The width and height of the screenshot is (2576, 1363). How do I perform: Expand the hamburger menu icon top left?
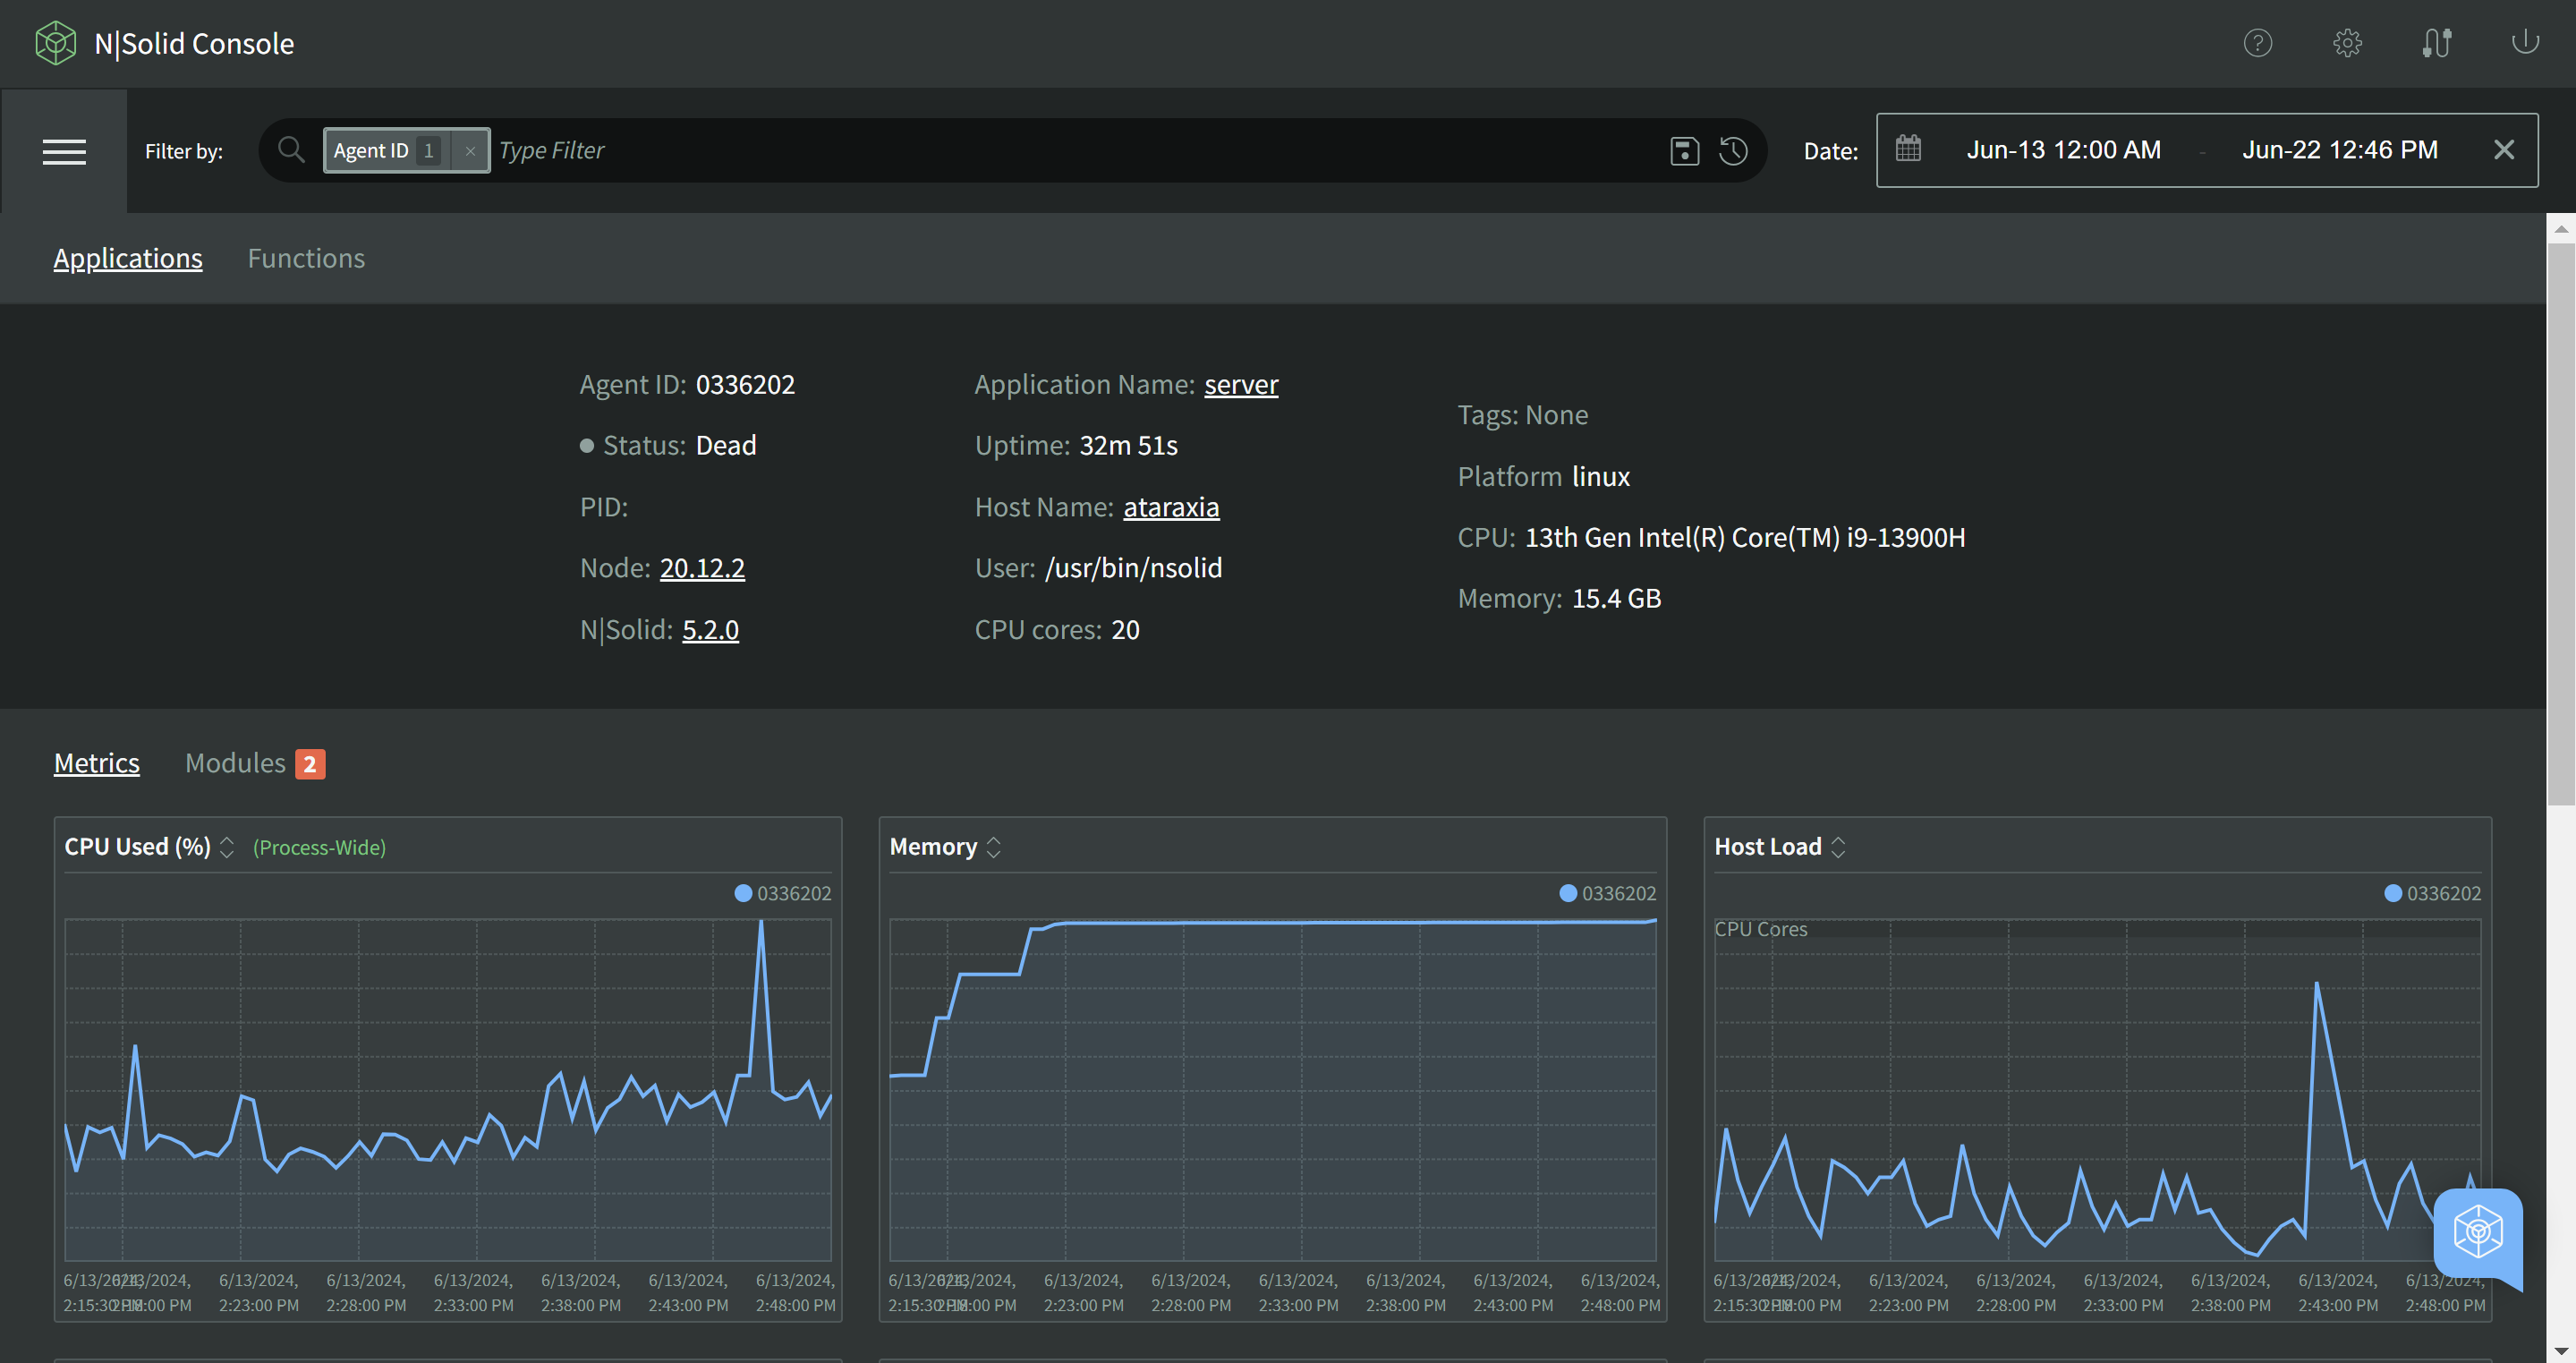pos(64,150)
